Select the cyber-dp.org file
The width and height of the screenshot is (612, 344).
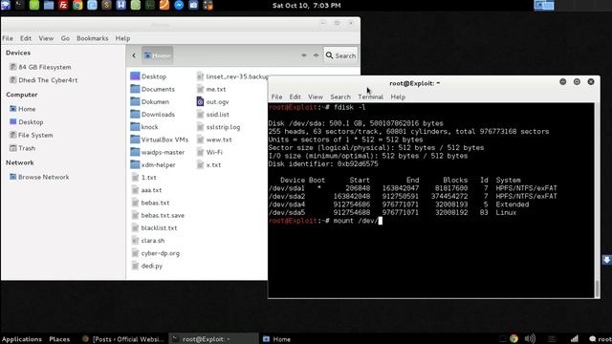point(156,253)
